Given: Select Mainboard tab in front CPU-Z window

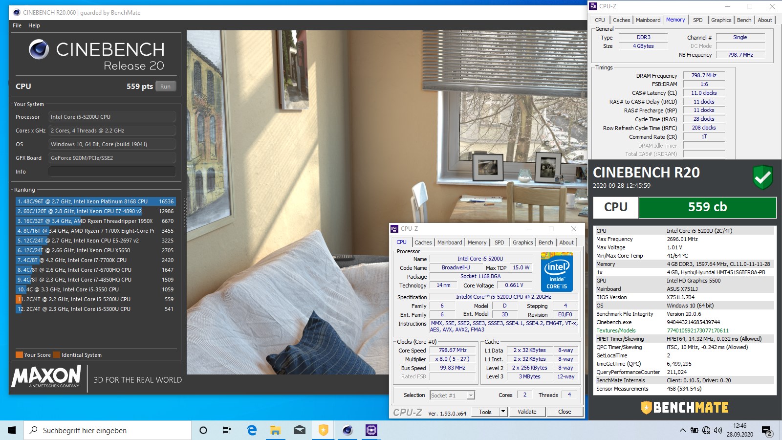Looking at the screenshot, I should click(450, 242).
